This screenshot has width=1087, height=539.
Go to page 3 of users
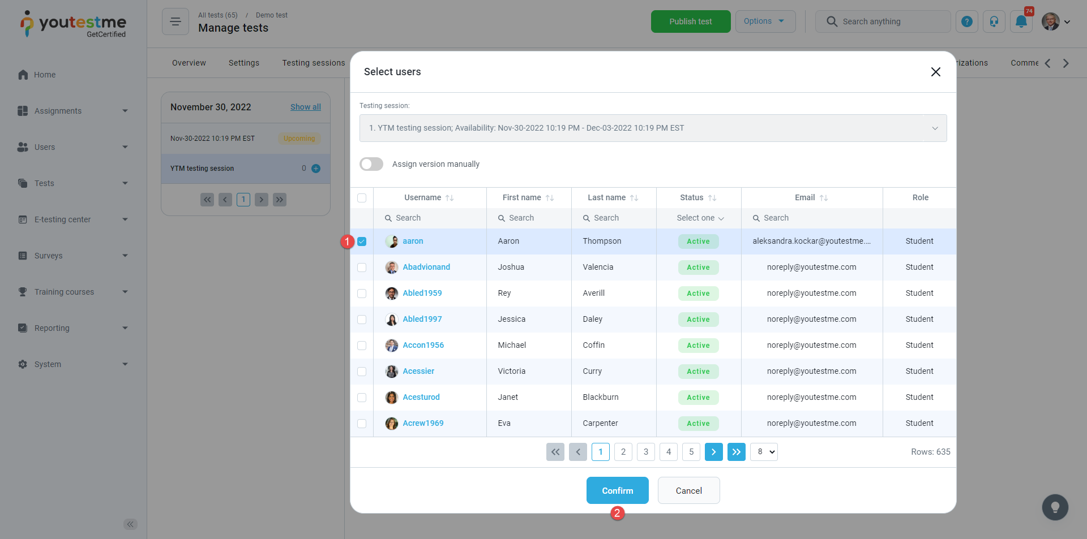click(646, 452)
